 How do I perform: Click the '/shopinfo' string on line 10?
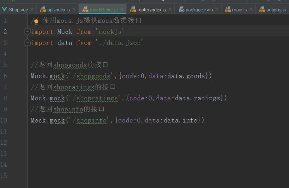click(x=90, y=120)
